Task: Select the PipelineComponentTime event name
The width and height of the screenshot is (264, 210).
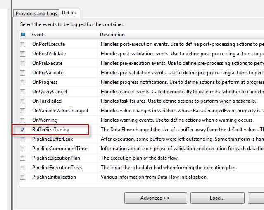Action: point(60,149)
